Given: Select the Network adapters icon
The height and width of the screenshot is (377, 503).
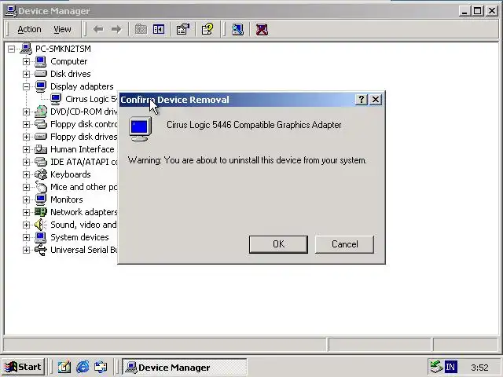Looking at the screenshot, I should (x=41, y=212).
